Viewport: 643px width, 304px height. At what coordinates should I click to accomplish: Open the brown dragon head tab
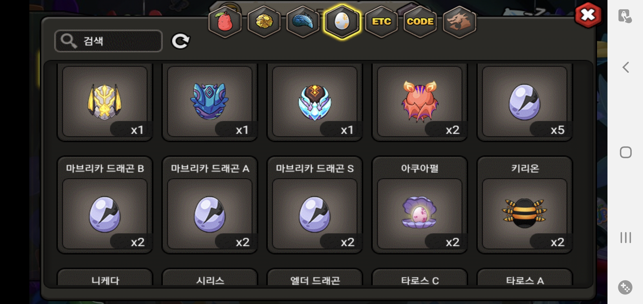tap(459, 22)
